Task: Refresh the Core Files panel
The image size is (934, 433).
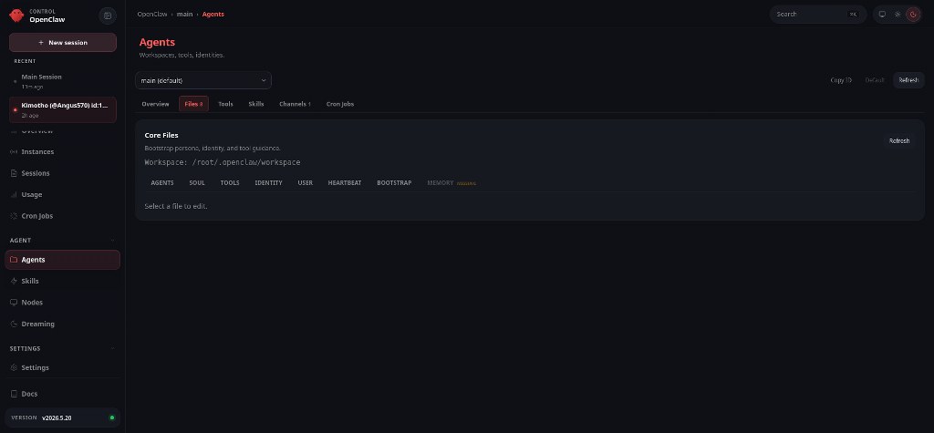Action: (899, 141)
